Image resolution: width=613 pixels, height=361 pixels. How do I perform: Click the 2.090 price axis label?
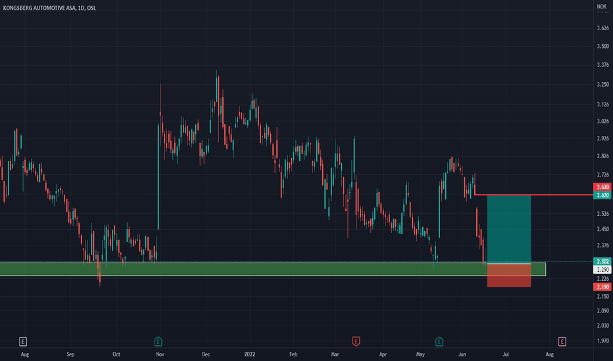pos(603,311)
